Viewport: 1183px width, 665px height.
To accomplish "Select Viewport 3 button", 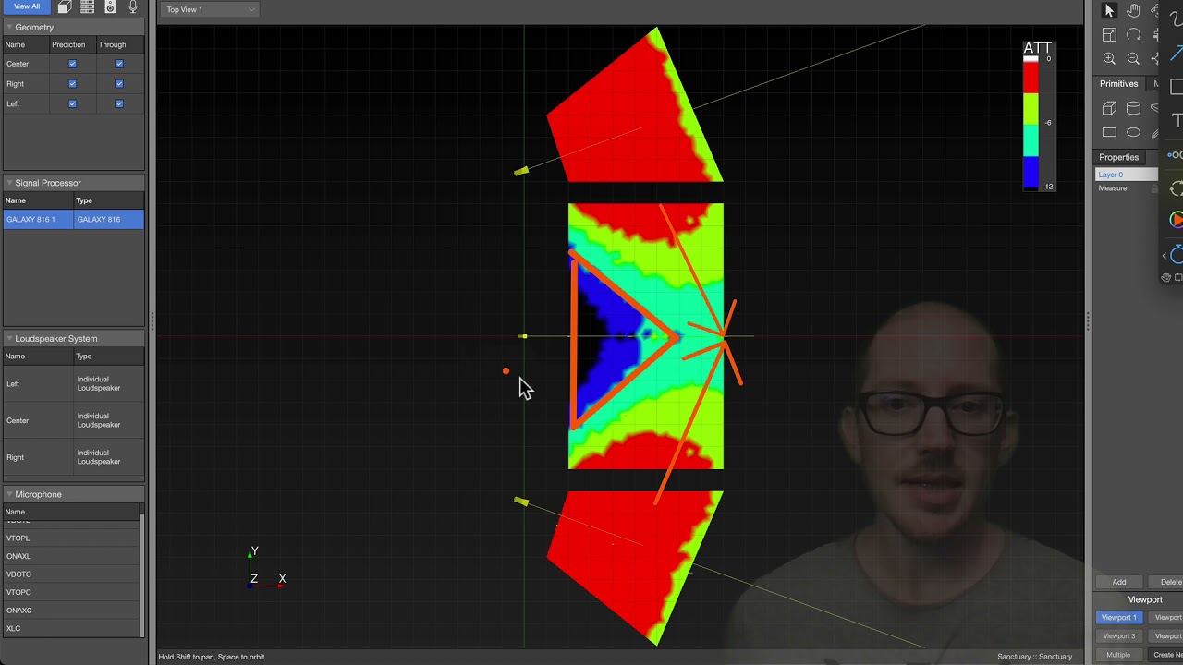I will coord(1119,636).
